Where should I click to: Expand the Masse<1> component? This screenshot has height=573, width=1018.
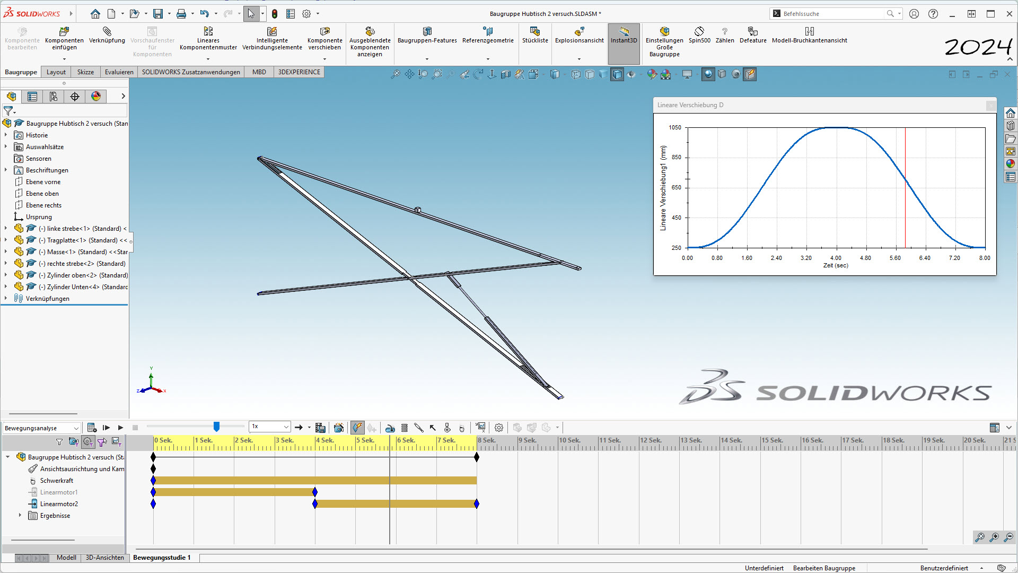click(x=6, y=252)
